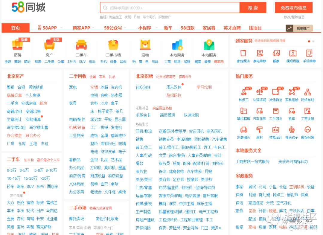Choose the 建材 paint roller icon
Image resolution: width=323 pixels, height=235 pixels.
click(x=260, y=129)
